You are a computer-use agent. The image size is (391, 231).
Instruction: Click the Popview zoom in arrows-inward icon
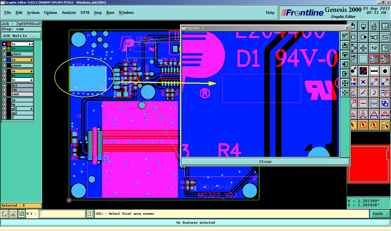pos(345,83)
